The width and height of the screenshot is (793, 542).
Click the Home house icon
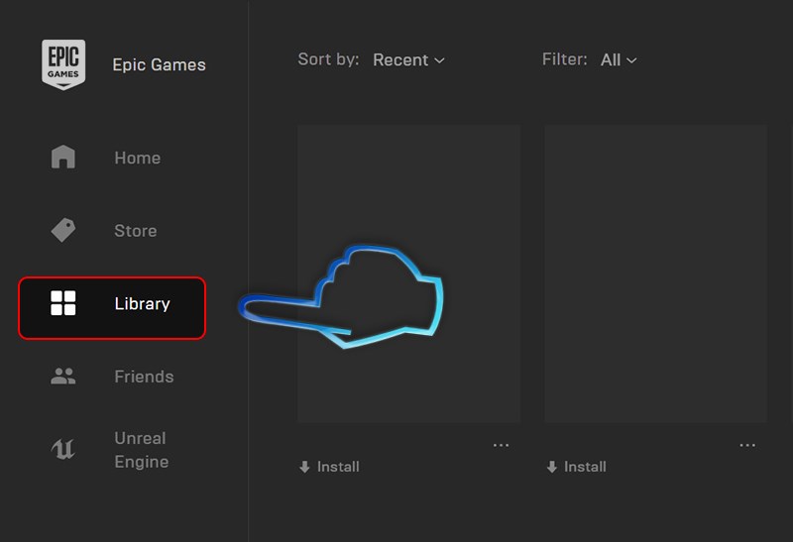point(63,157)
